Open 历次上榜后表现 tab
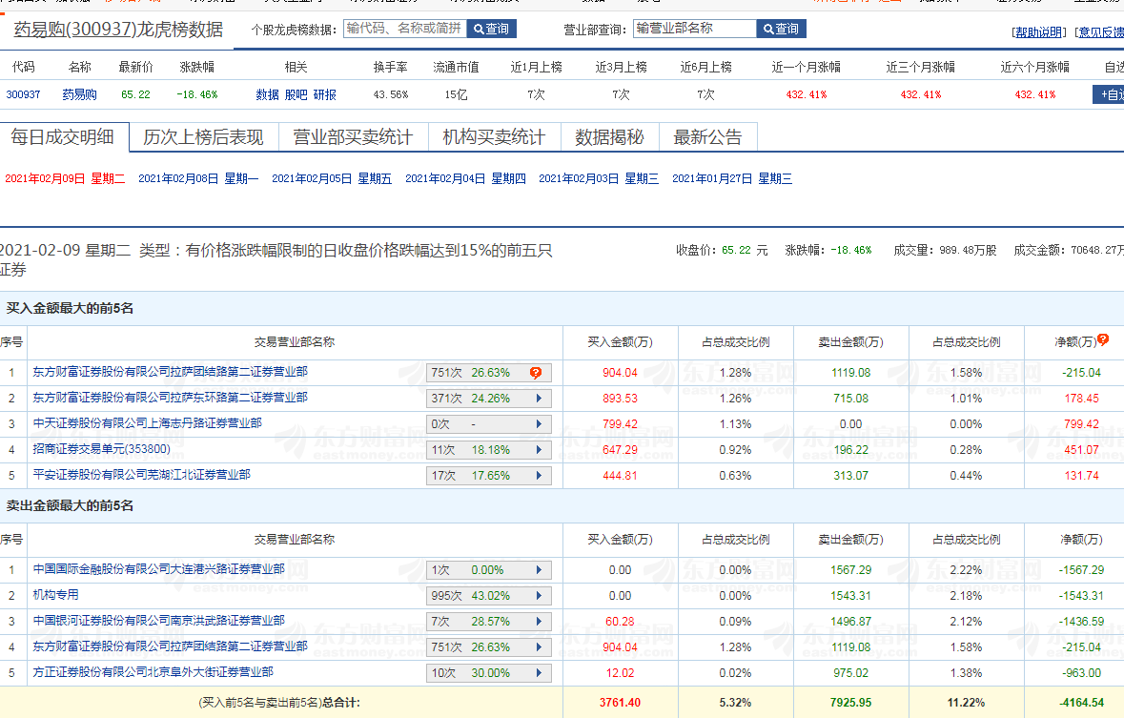Screen dimensions: 1124x718 (x=204, y=137)
